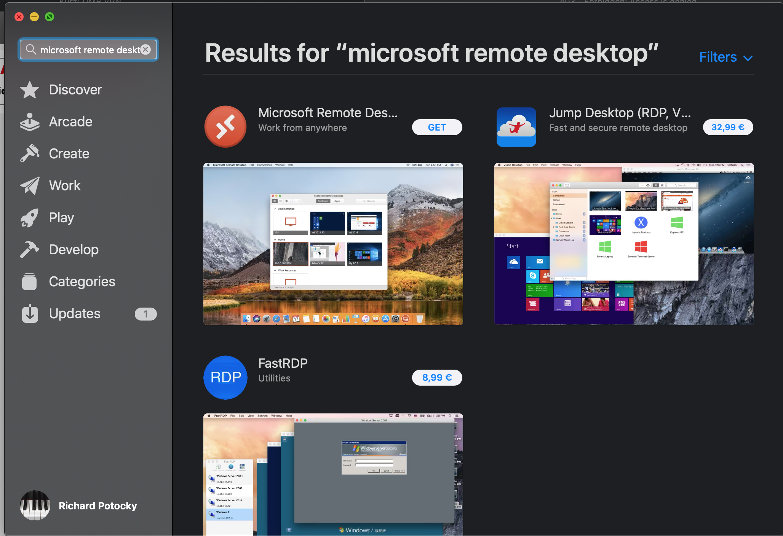Expand the Filters dropdown
Screen dimensions: 783x536
[726, 57]
